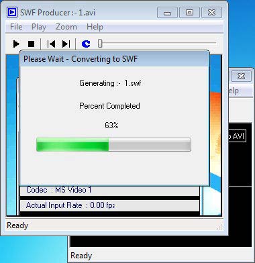Click the partly hidden AVI button in the background window
Viewport: 255px width, 263px height.
tap(237, 136)
